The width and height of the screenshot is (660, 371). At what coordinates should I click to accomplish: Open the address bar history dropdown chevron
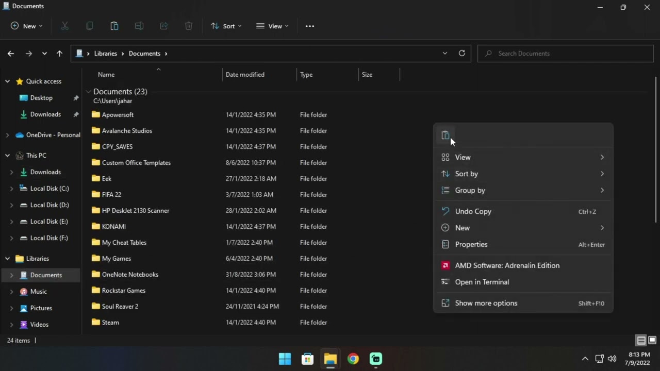pos(445,53)
